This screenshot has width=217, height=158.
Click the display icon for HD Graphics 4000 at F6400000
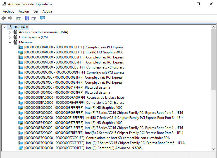tap(21, 123)
